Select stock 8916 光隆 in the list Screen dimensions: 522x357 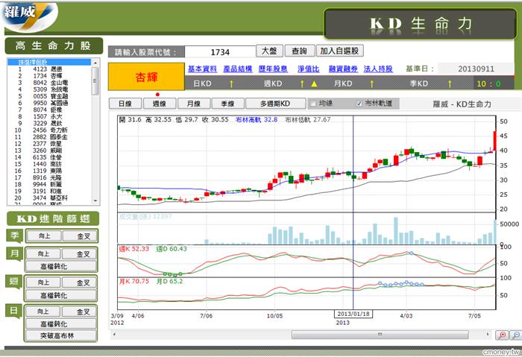49,177
